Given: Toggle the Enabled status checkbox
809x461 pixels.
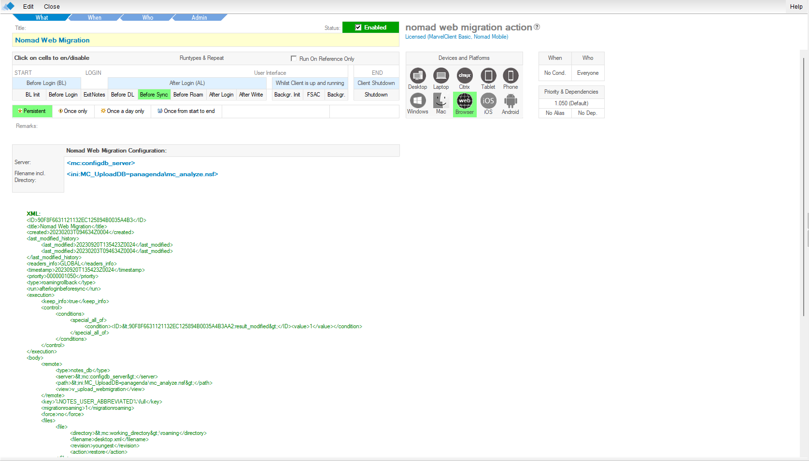Looking at the screenshot, I should click(x=358, y=28).
